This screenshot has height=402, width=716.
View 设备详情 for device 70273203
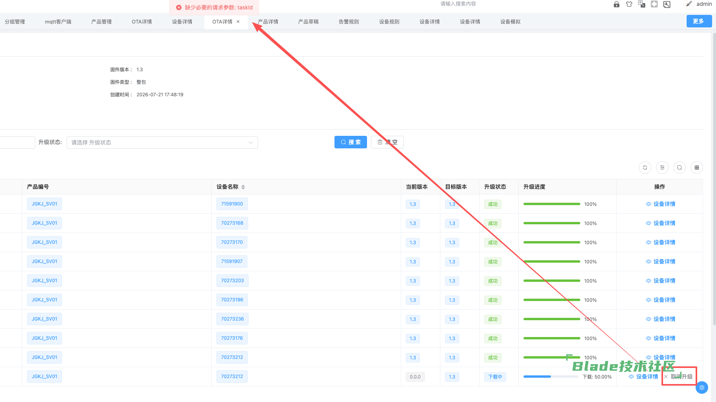[x=661, y=281]
